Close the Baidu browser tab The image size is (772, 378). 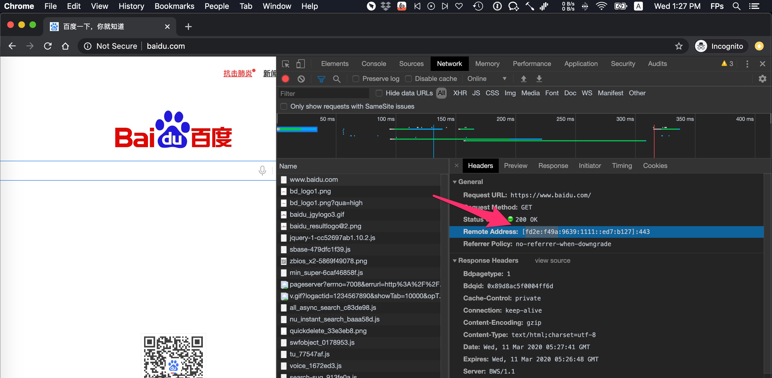pos(167,27)
